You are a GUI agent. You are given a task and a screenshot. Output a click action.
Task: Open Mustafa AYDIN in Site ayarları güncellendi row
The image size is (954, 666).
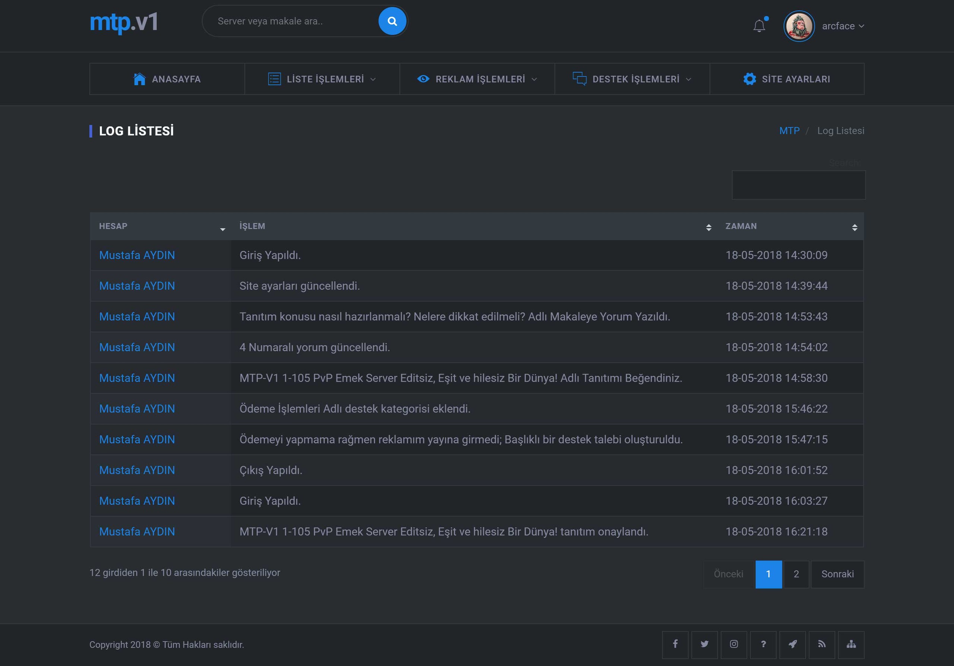point(137,286)
